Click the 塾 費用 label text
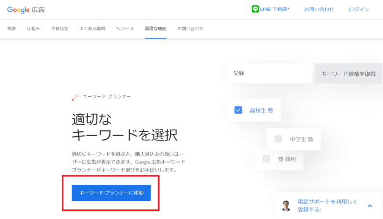Screen dimensions: 383x219 (287, 159)
